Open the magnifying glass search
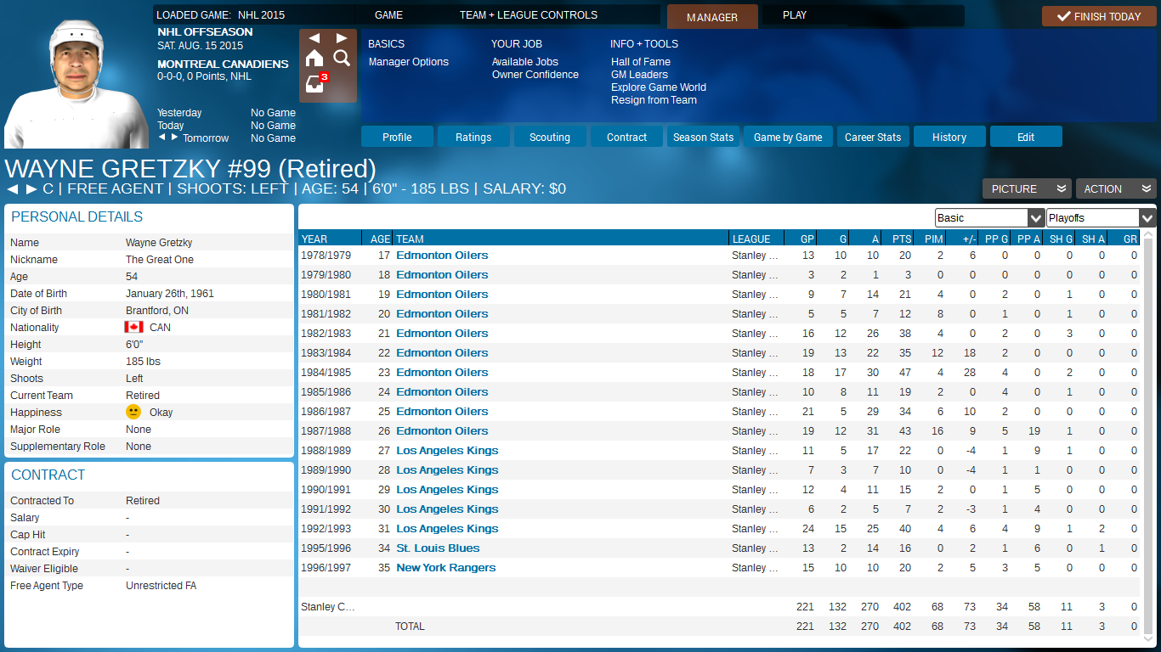 pyautogui.click(x=342, y=58)
